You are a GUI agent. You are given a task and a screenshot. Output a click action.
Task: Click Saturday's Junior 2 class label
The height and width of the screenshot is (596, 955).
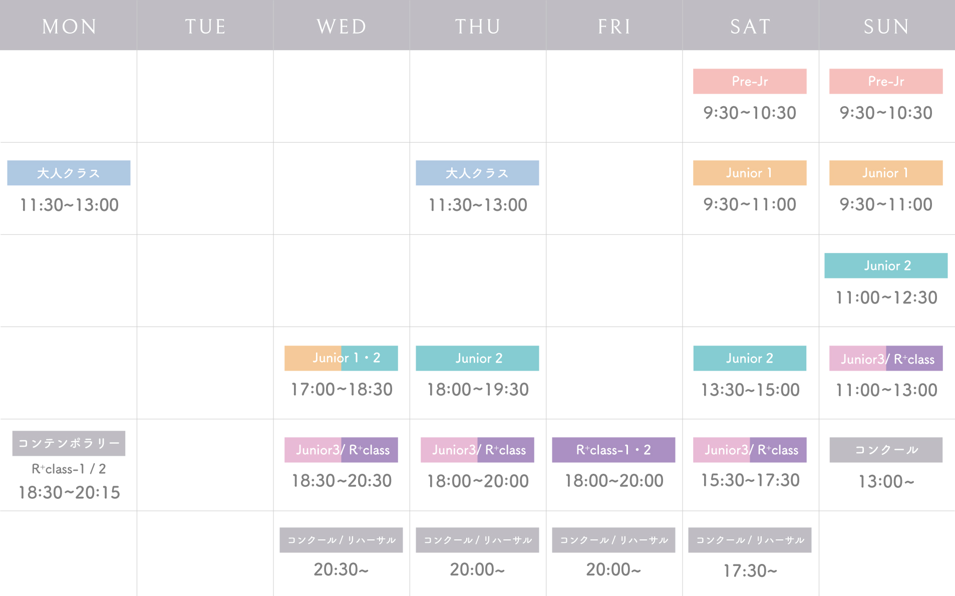pyautogui.click(x=750, y=358)
